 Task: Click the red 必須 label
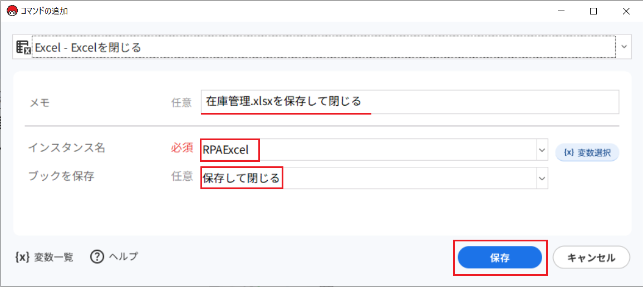181,148
